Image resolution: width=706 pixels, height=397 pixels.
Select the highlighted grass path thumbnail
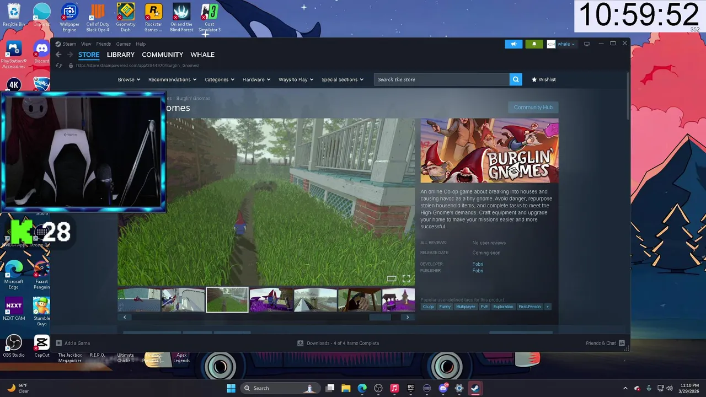(227, 300)
